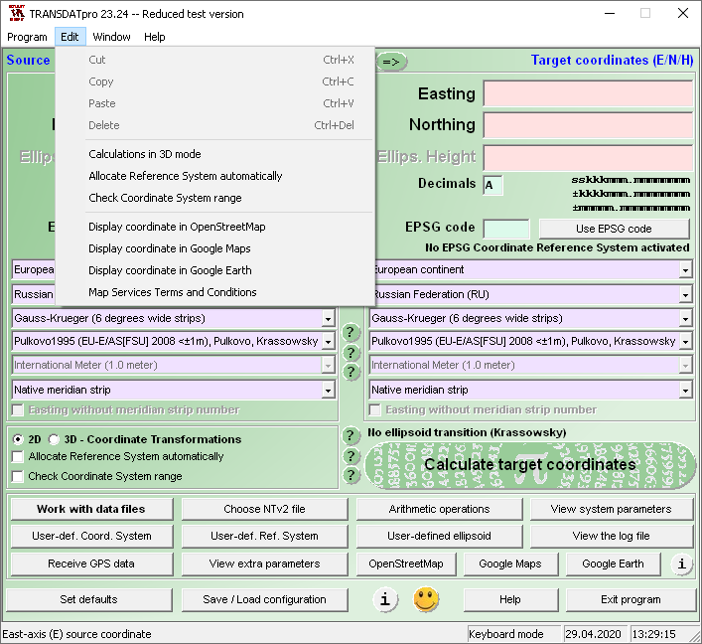Click the green arrow copy coordinates button
702x644 pixels.
[x=391, y=62]
